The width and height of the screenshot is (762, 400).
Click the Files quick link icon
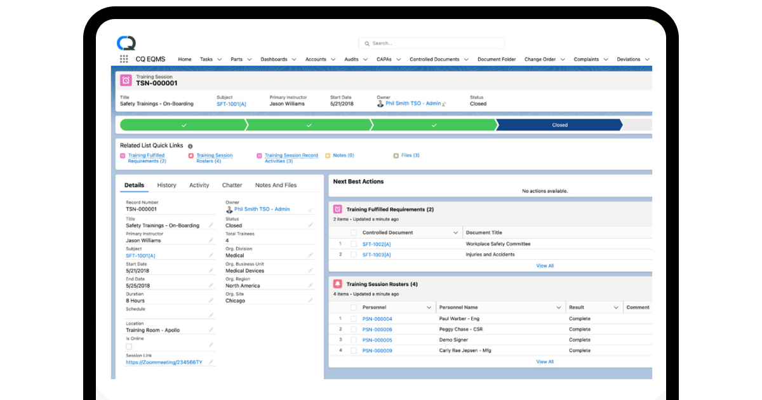395,155
